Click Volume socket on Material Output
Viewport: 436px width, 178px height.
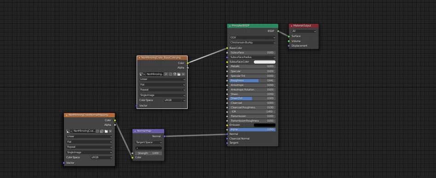(x=289, y=41)
